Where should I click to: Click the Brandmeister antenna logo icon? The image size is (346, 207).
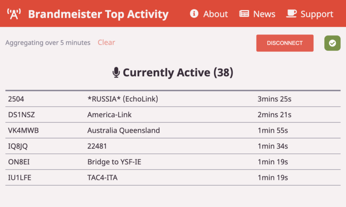14,13
